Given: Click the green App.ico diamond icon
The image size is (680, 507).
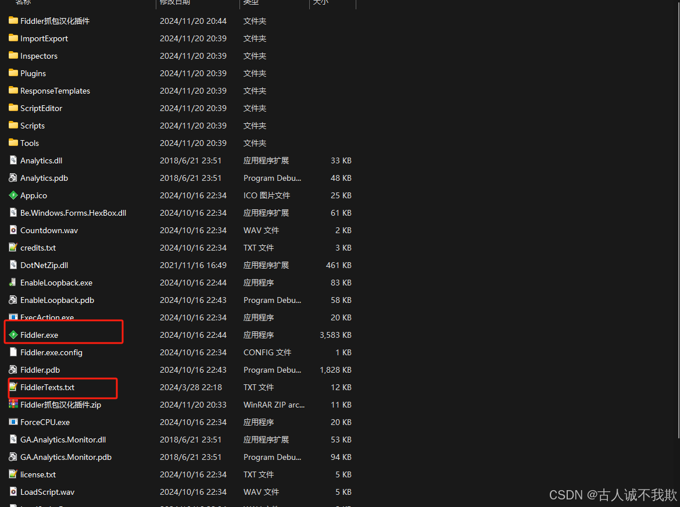Looking at the screenshot, I should coord(13,195).
